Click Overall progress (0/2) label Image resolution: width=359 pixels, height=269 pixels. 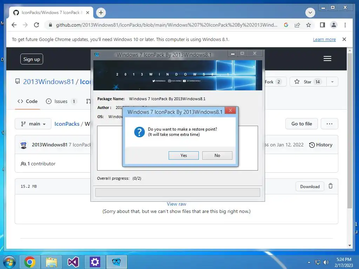[119, 178]
